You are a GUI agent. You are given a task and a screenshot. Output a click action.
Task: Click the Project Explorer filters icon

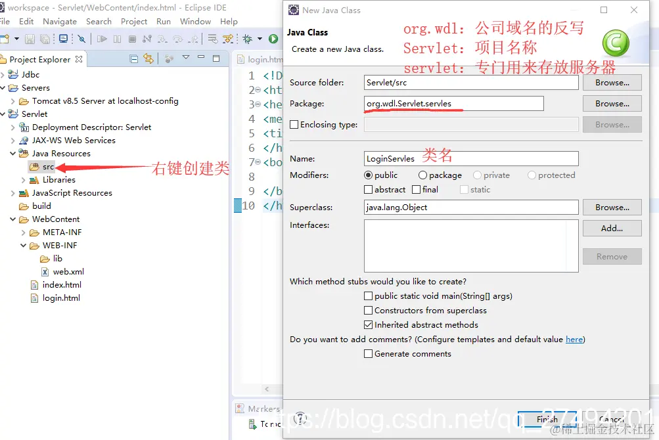pos(170,59)
